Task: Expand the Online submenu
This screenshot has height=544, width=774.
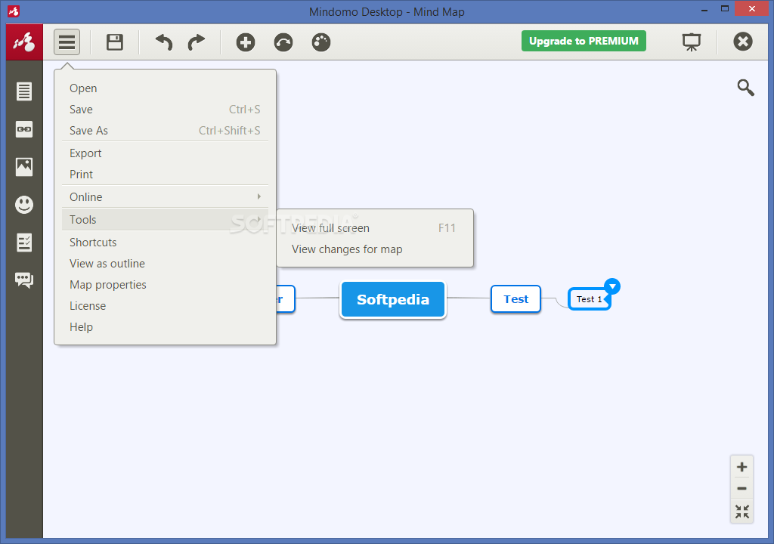Action: (165, 197)
